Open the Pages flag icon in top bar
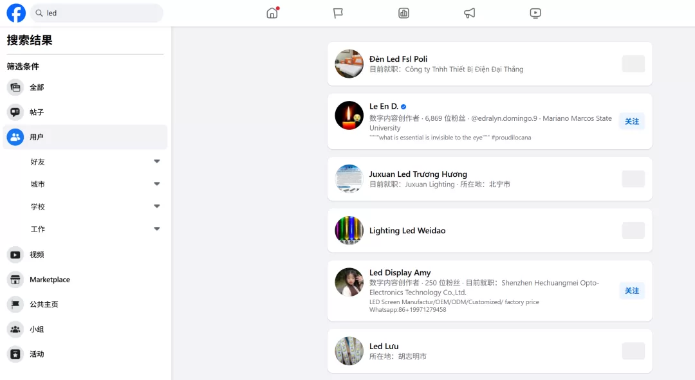 pos(338,14)
